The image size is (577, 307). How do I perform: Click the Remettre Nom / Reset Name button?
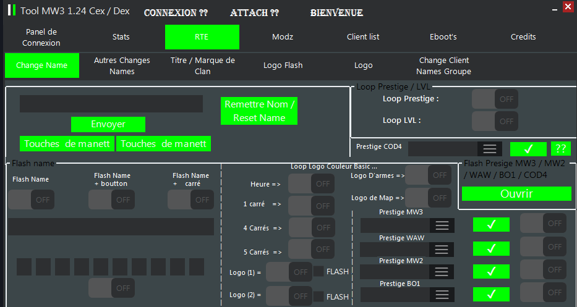click(x=259, y=111)
